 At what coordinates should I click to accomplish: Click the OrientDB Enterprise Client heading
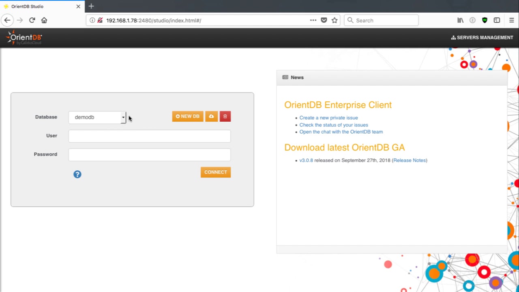pos(338,105)
